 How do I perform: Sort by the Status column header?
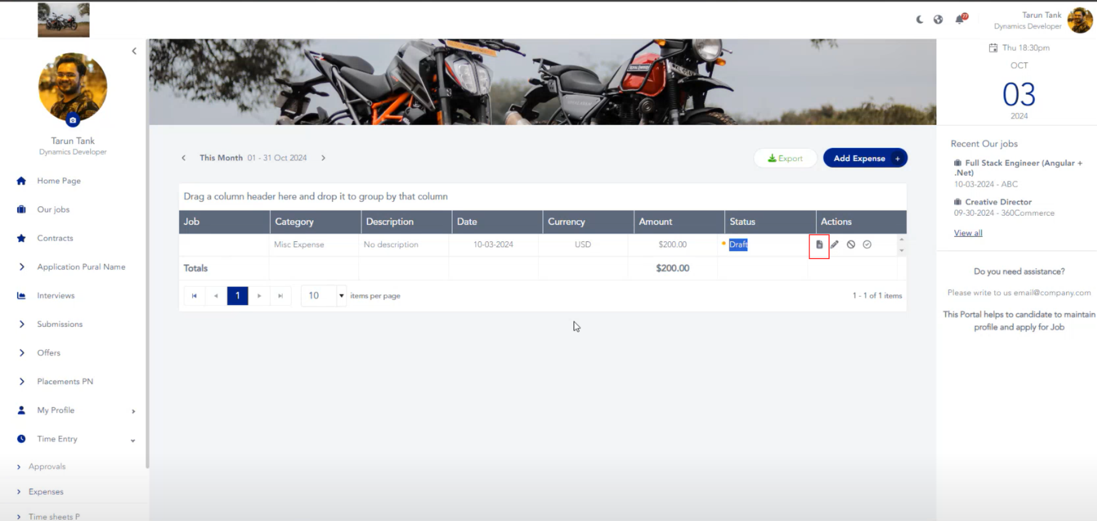tap(770, 221)
